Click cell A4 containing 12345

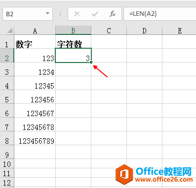point(35,83)
